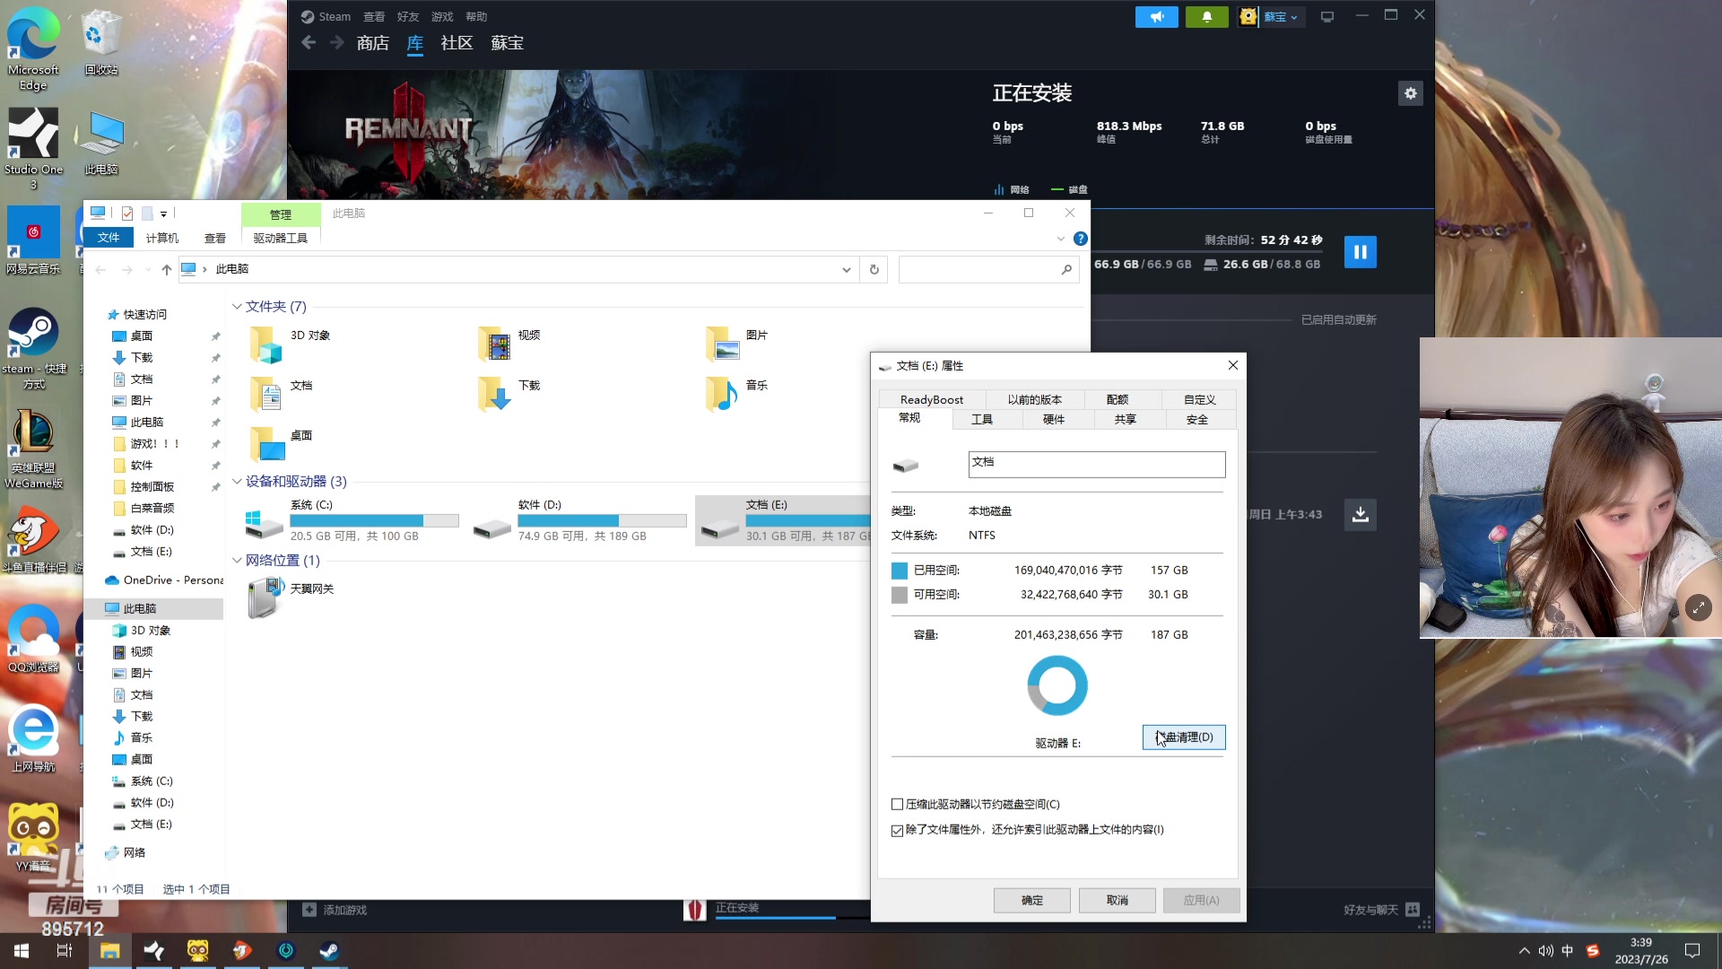Screen dimensions: 1722x969
Task: Click the blue announcements megaphone icon in Steam
Action: pyautogui.click(x=1156, y=16)
